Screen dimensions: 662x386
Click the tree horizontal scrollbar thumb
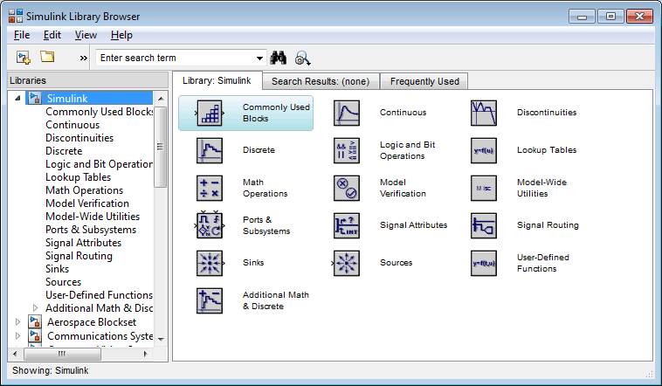(62, 354)
